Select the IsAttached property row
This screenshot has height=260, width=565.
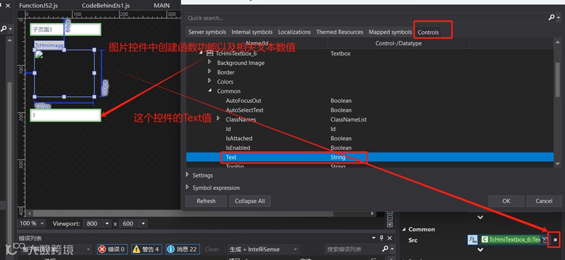tap(370, 138)
